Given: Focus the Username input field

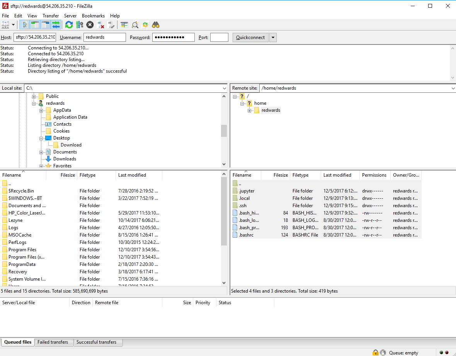Looking at the screenshot, I should pos(105,37).
